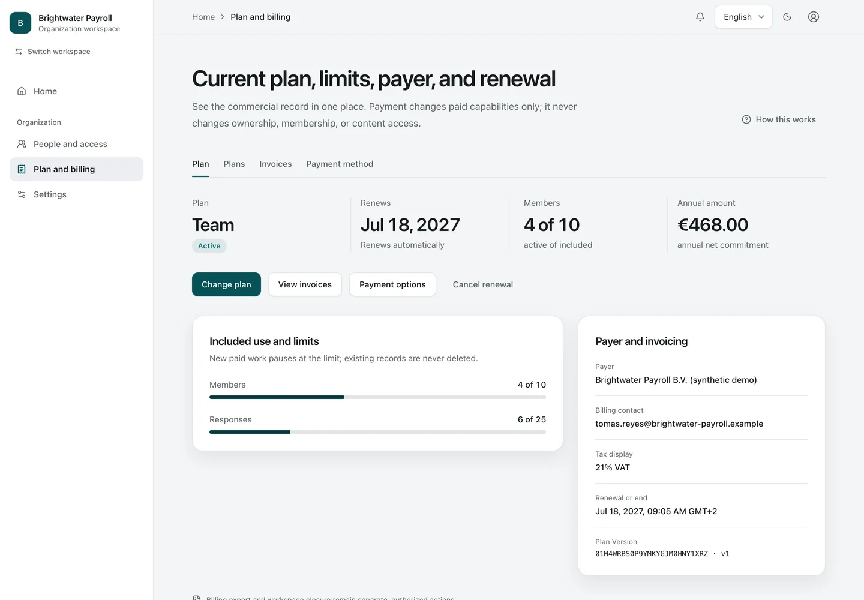
Task: Open How this works help link
Action: pos(779,119)
